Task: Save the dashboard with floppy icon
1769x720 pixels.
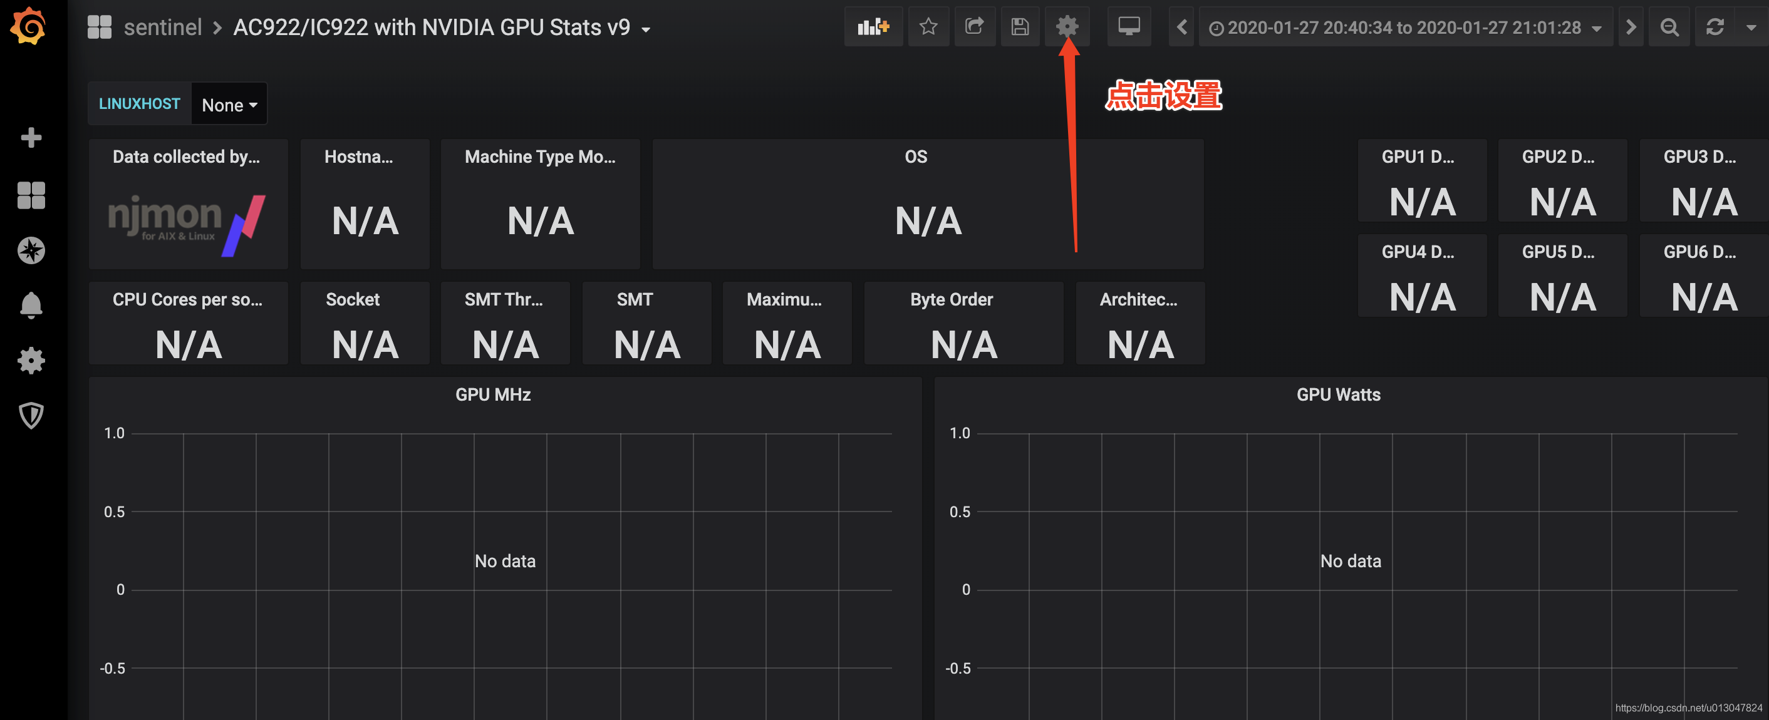Action: [1020, 27]
